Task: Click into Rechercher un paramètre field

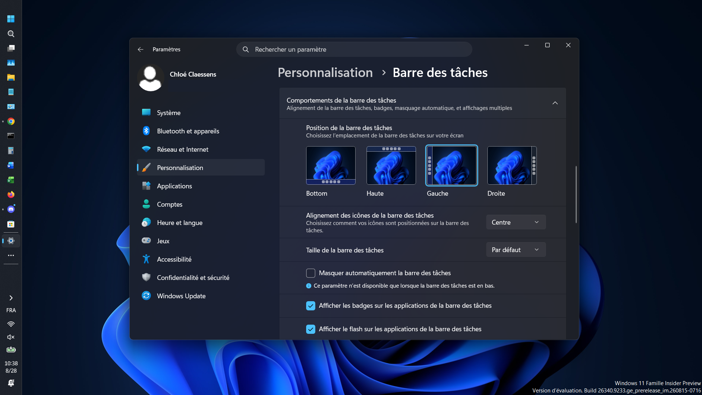Action: coord(354,49)
